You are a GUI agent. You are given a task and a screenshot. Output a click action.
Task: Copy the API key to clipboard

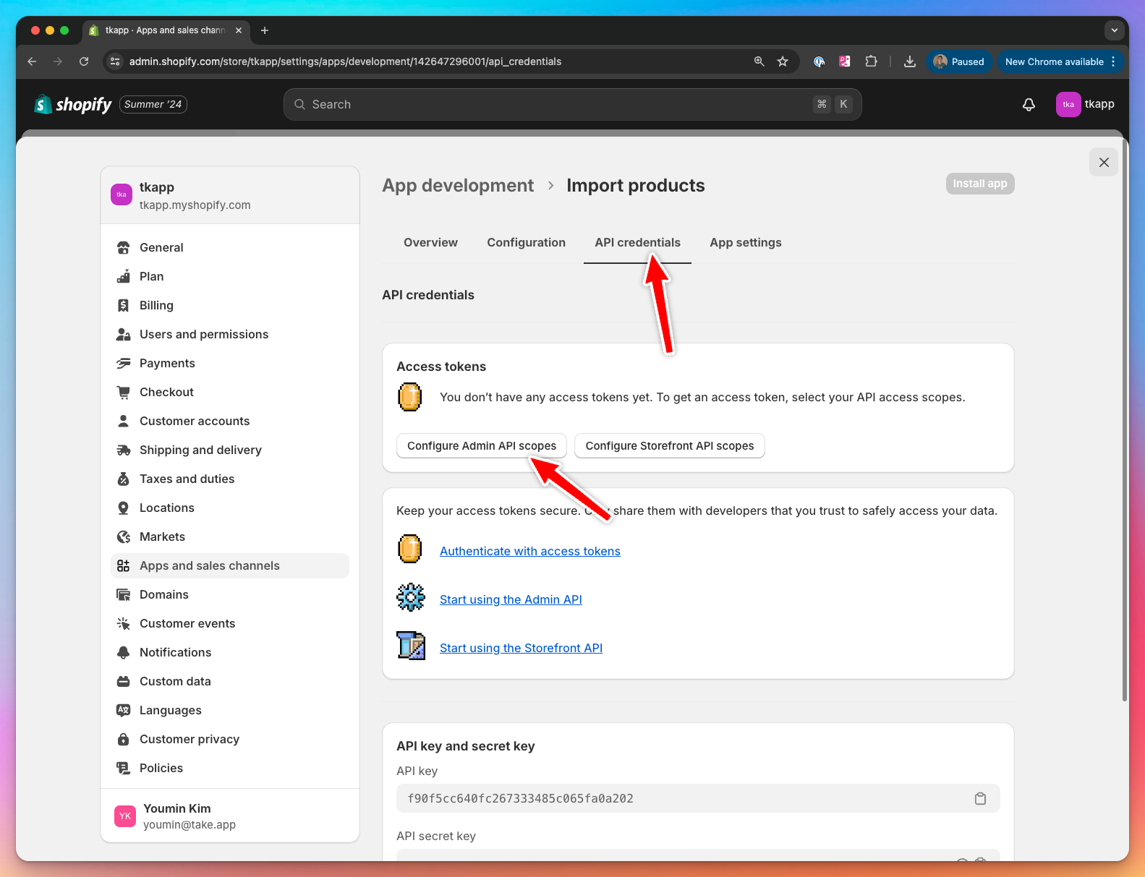tap(980, 798)
